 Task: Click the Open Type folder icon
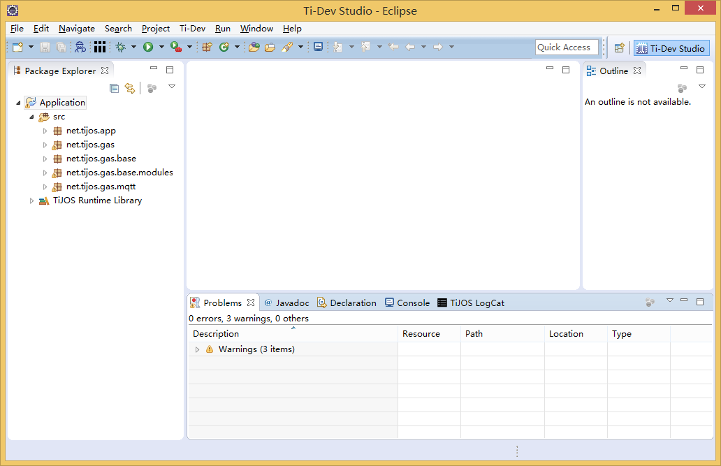click(254, 47)
